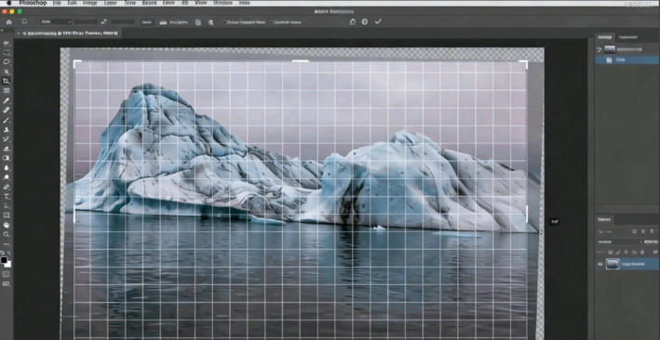Toggle lock transparent pixels in Layers panel
The height and width of the screenshot is (340, 660).
[x=610, y=252]
